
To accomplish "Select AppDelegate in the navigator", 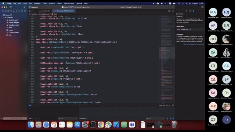I will click(x=13, y=20).
